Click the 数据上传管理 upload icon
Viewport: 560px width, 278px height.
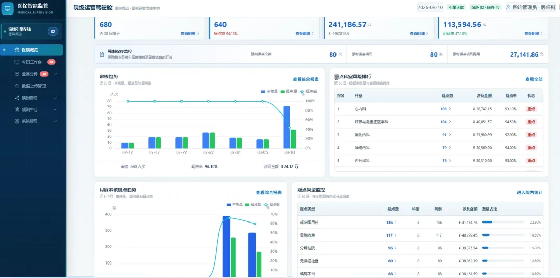17,86
